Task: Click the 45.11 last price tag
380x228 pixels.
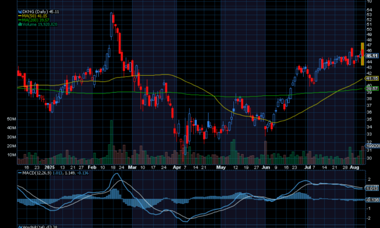Action: coord(372,56)
